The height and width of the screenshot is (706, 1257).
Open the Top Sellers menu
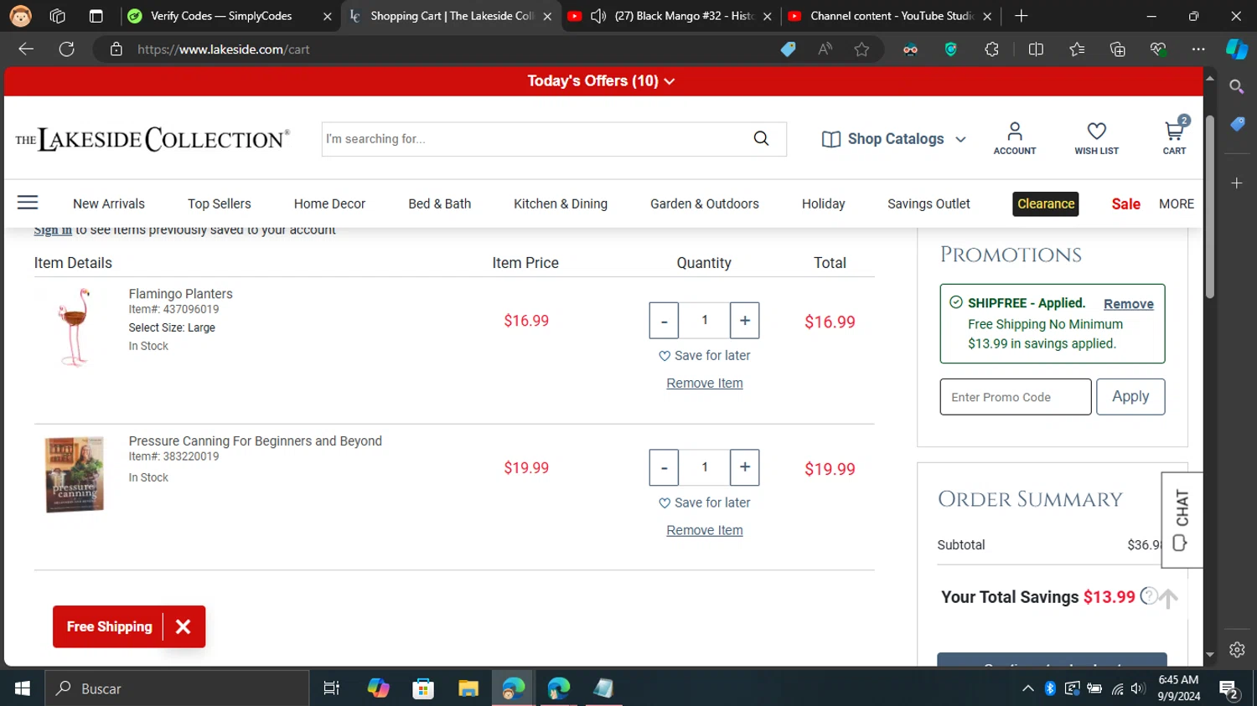tap(220, 204)
